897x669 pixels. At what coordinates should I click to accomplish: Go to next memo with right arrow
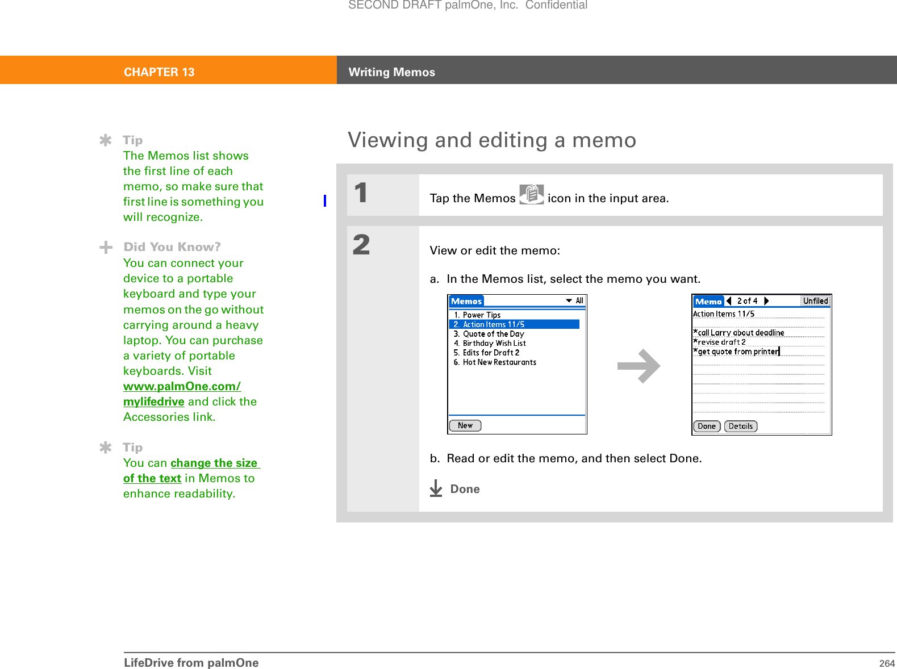coord(766,301)
